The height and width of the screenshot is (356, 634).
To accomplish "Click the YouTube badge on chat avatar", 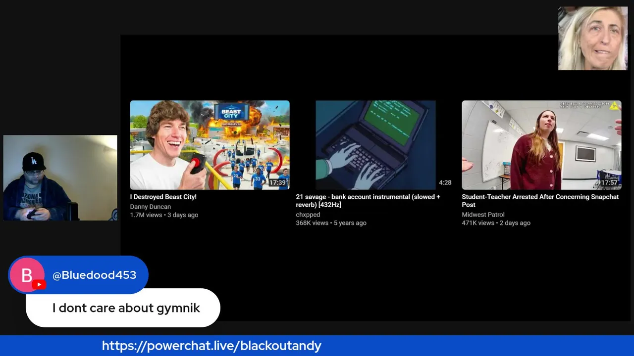I will 39,285.
